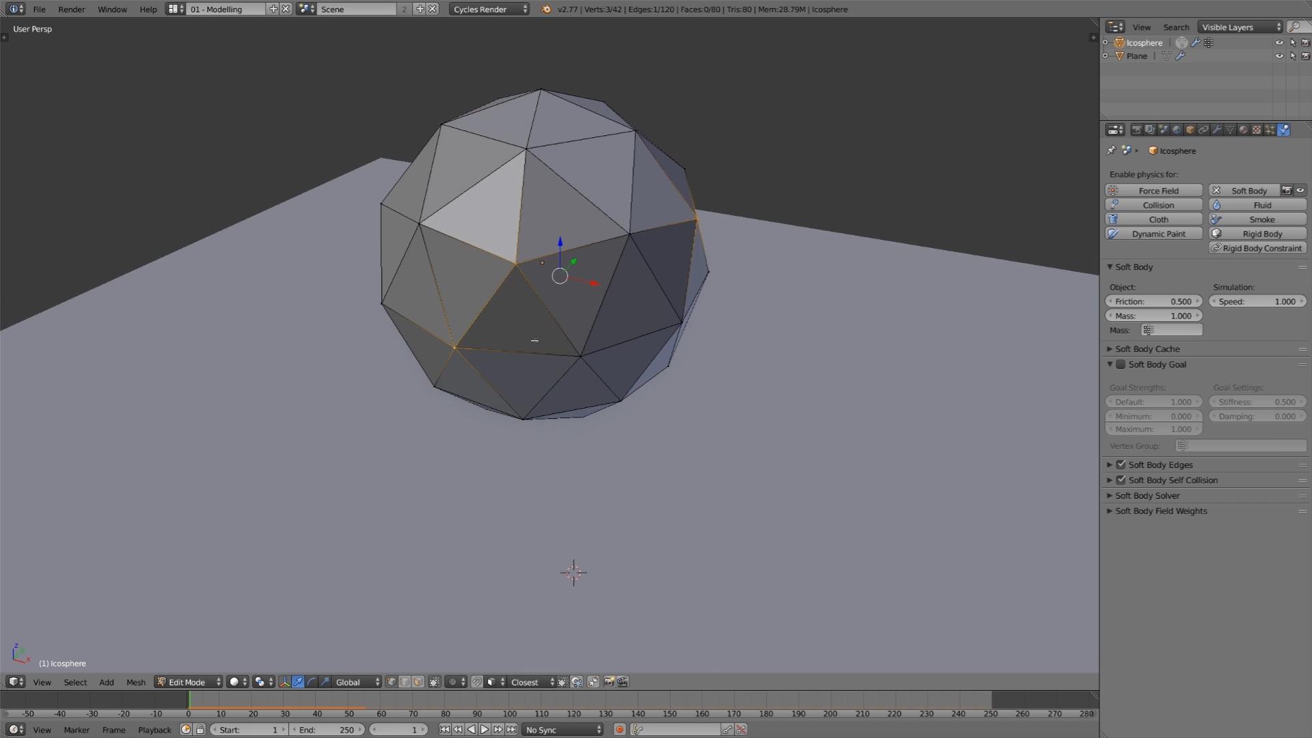Click the Plane modifier wrench icon in outliner

[x=1180, y=56]
